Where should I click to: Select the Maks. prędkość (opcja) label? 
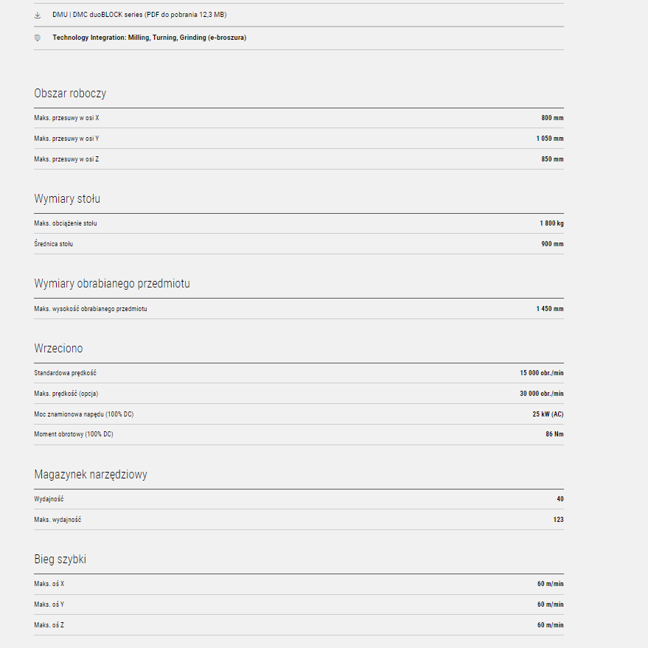pyautogui.click(x=66, y=394)
